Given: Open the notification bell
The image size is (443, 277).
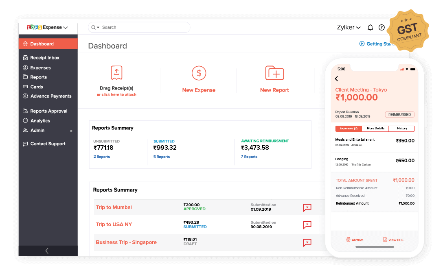Looking at the screenshot, I should click(x=370, y=27).
